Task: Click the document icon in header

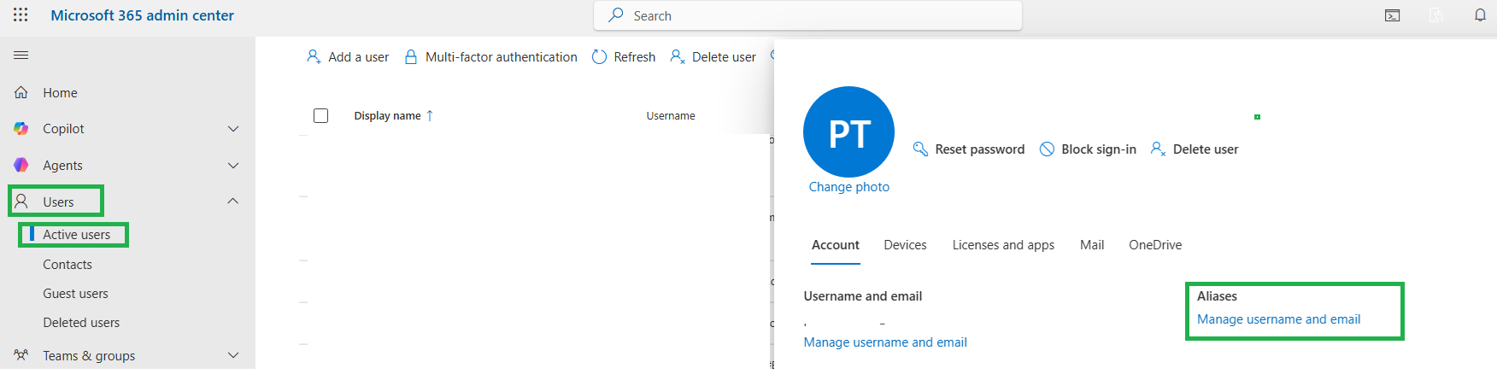Action: 1435,15
